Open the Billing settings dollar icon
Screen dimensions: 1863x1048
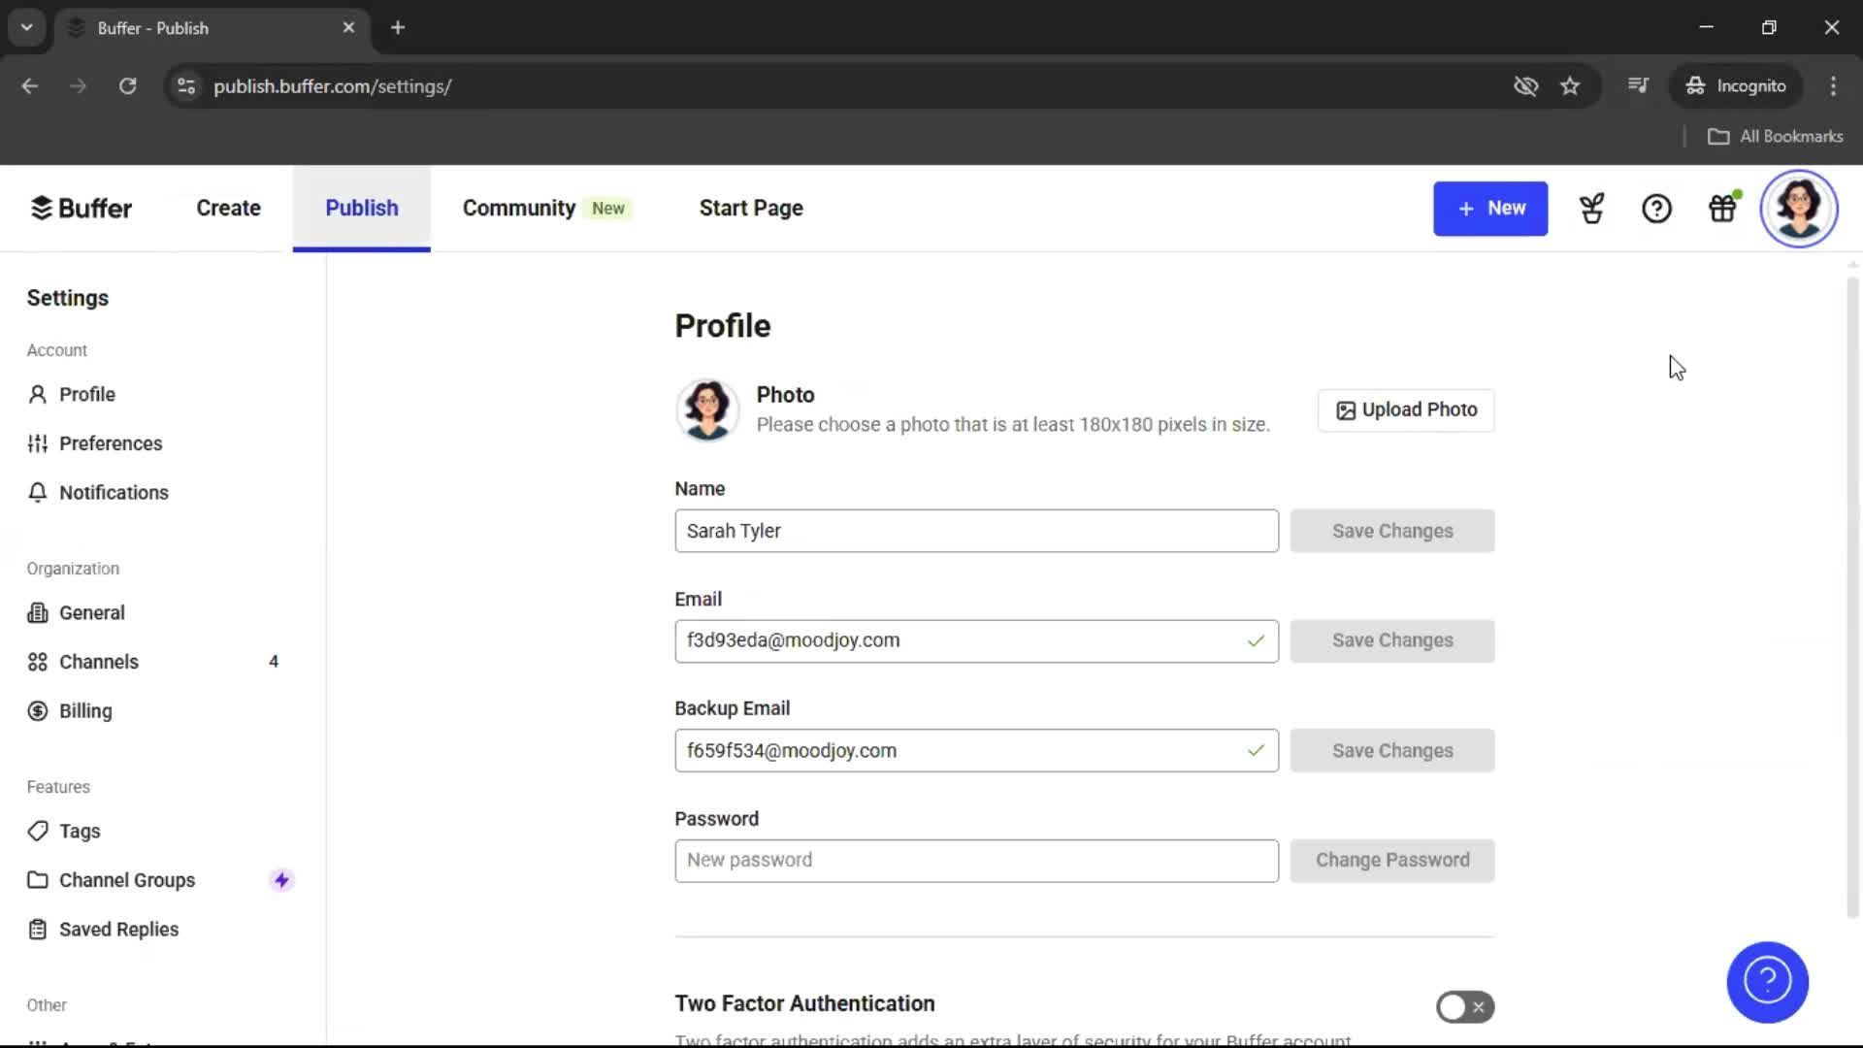[38, 711]
